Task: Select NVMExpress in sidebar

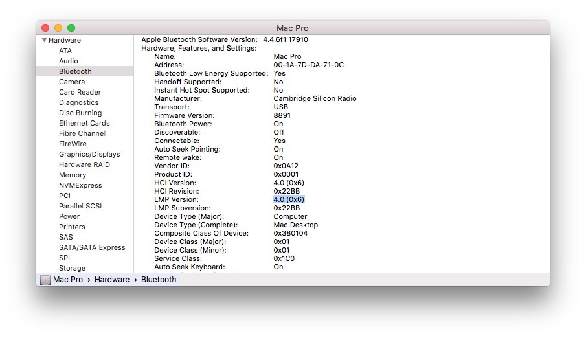Action: tap(80, 185)
